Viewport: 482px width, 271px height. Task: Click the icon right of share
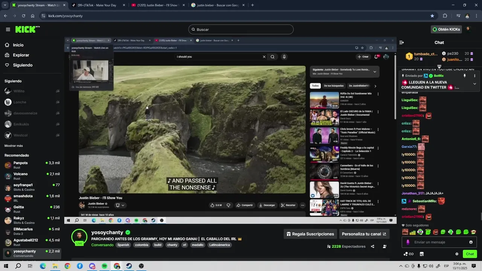[x=384, y=247]
